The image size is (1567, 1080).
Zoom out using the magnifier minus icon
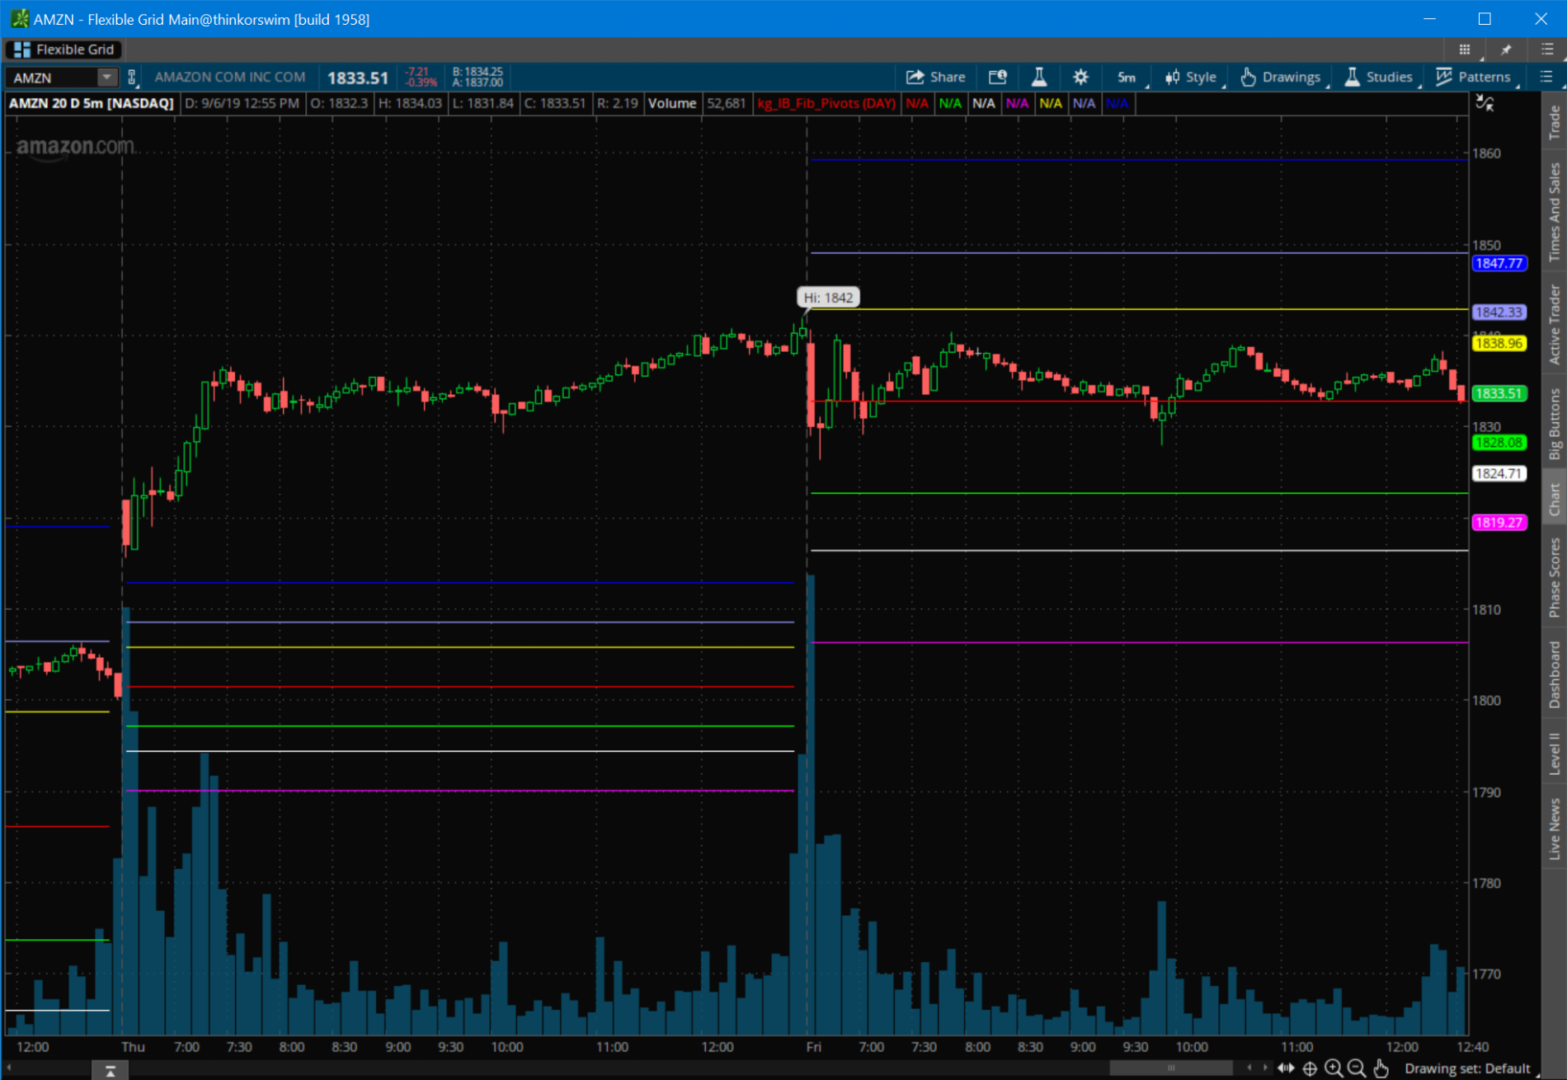tap(1357, 1068)
